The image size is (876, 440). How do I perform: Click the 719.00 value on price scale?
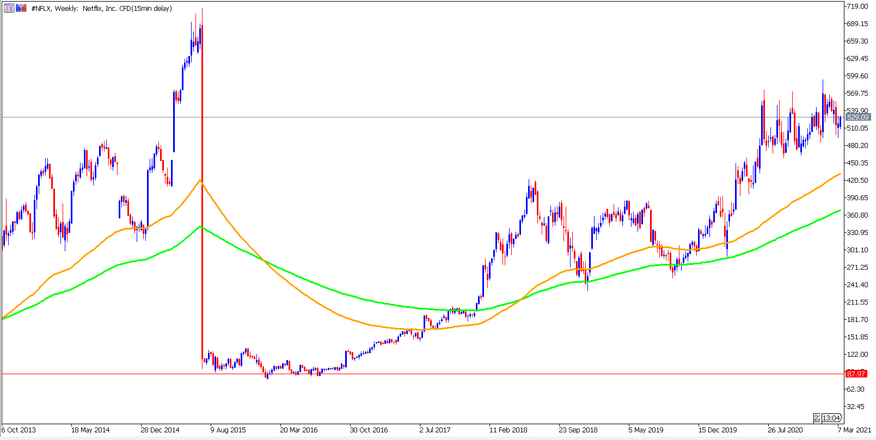click(857, 6)
